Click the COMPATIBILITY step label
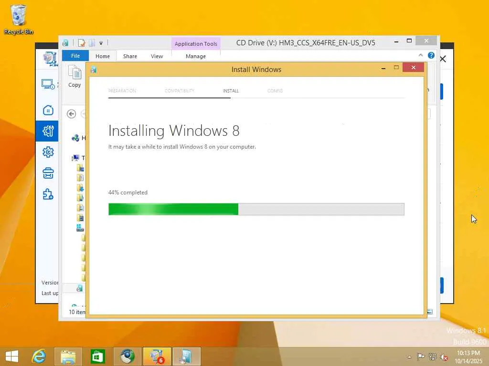Screen dimensions: 489x366 click(180, 91)
